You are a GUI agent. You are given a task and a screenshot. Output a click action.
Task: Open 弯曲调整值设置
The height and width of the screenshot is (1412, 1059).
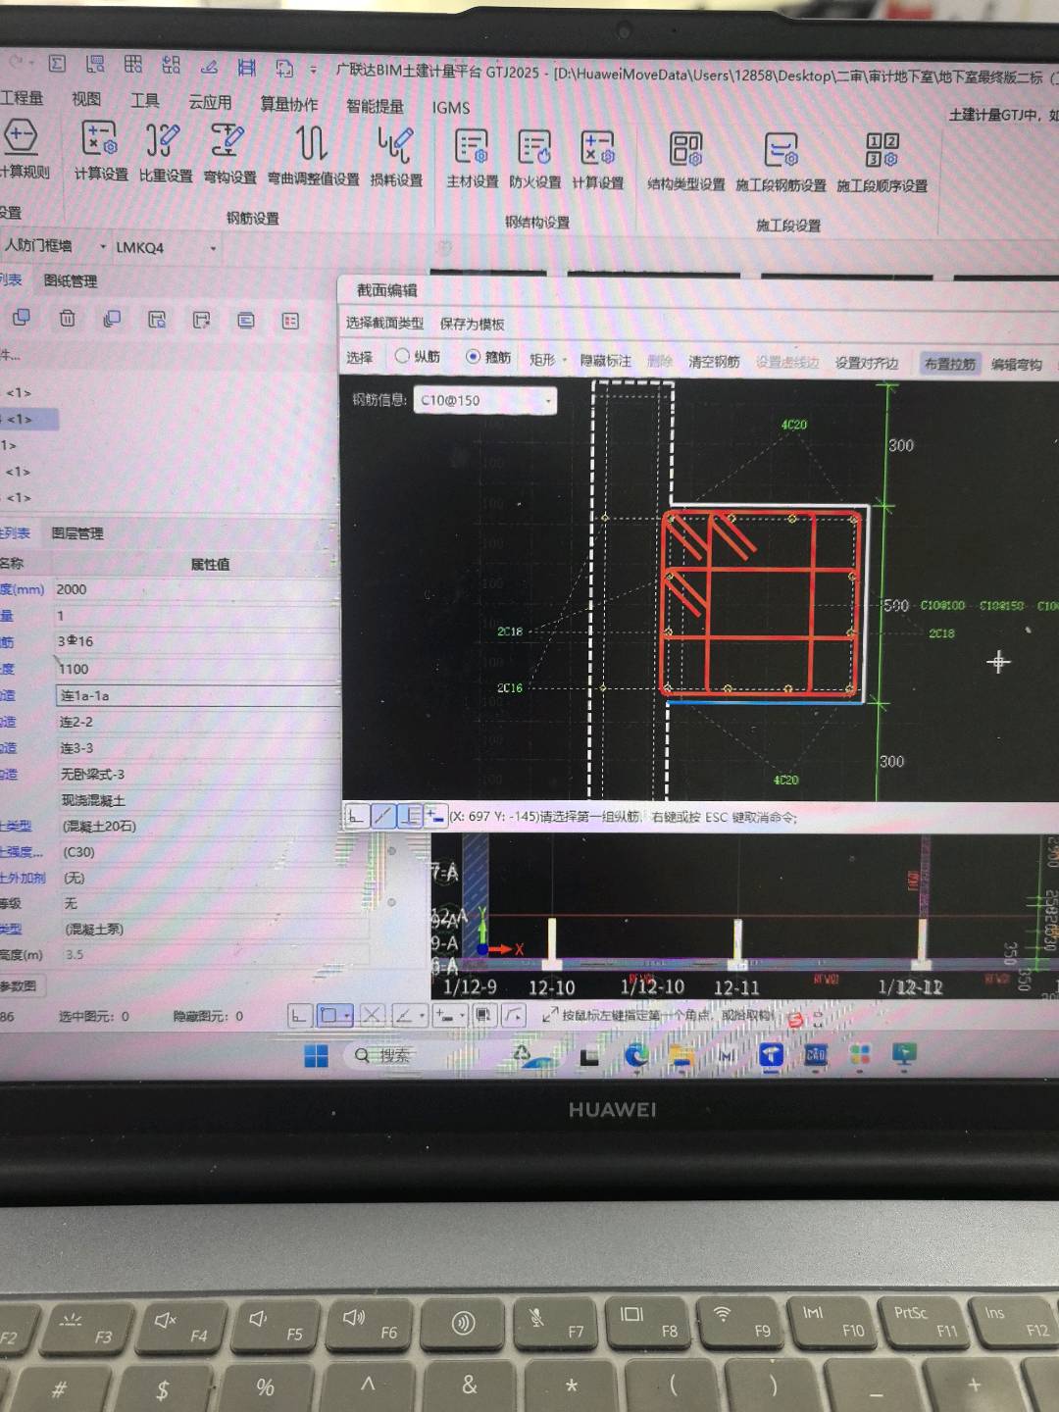313,155
